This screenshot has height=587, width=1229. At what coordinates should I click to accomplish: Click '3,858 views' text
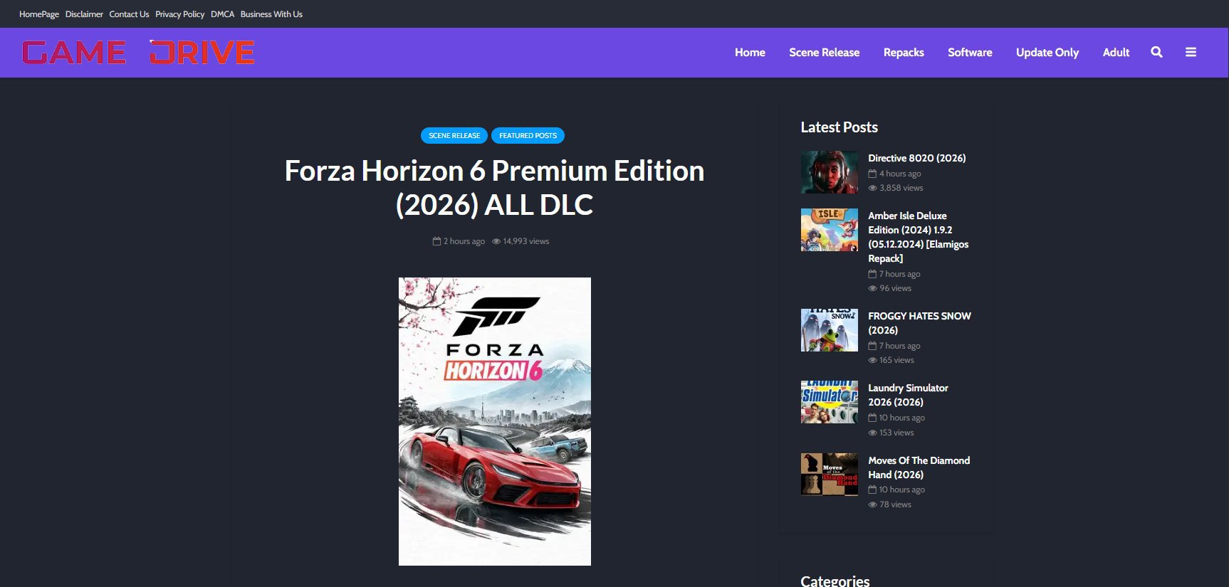click(901, 188)
